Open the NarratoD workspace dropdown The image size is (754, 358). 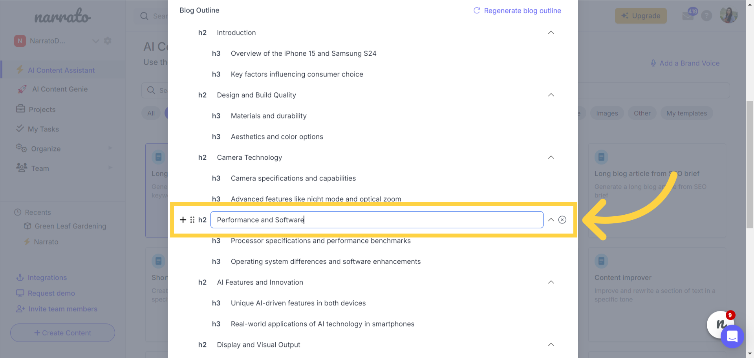[95, 41]
